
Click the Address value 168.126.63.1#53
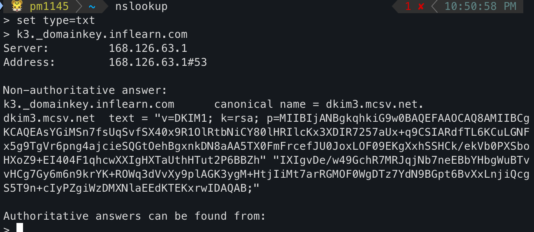(158, 62)
